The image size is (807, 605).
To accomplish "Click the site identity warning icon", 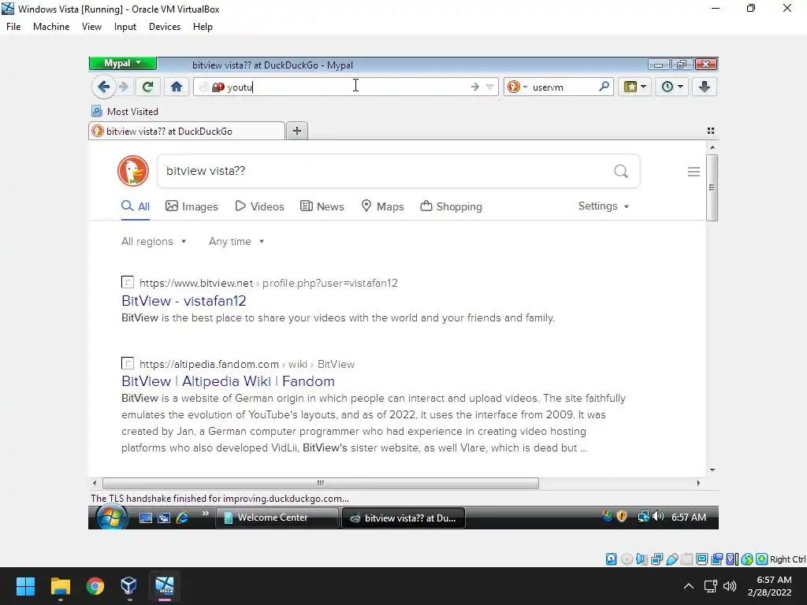I will (x=218, y=87).
